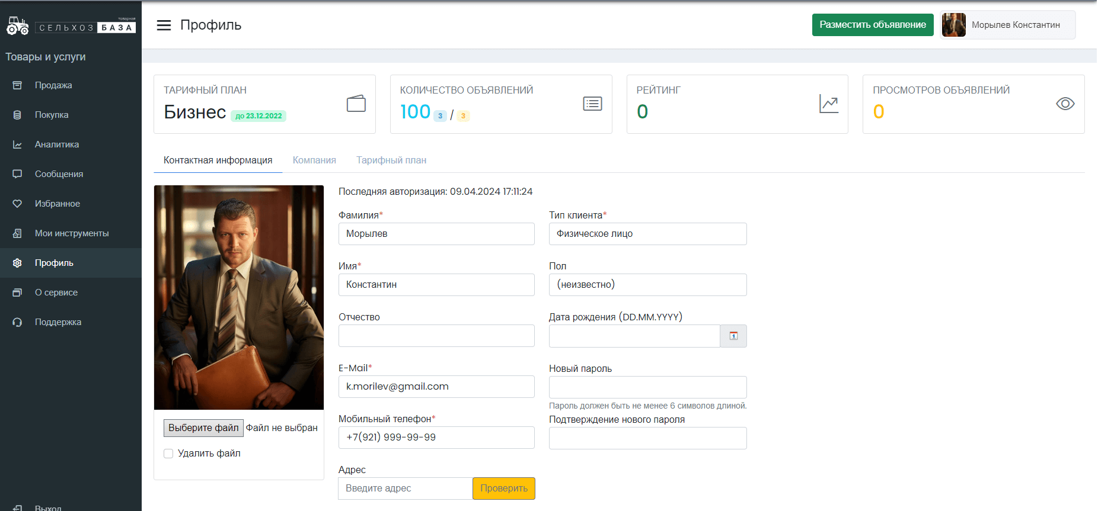Open the Тип клиента dropdown

[647, 234]
